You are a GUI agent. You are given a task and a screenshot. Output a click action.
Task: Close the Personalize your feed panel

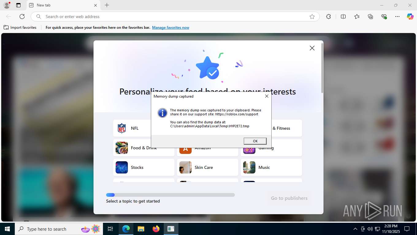(x=312, y=48)
